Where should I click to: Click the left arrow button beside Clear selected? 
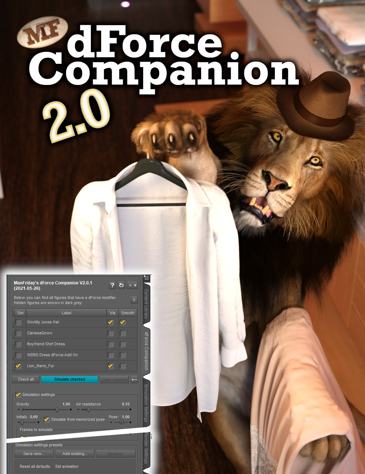click(134, 380)
